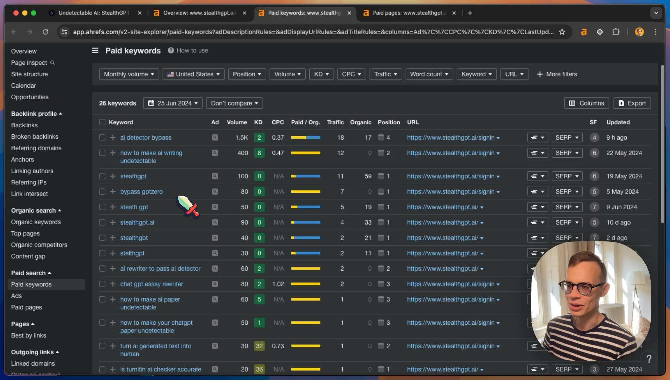Viewport: 670px width, 380px height.
Task: Check the stealthgpt.ai row
Action: point(102,222)
